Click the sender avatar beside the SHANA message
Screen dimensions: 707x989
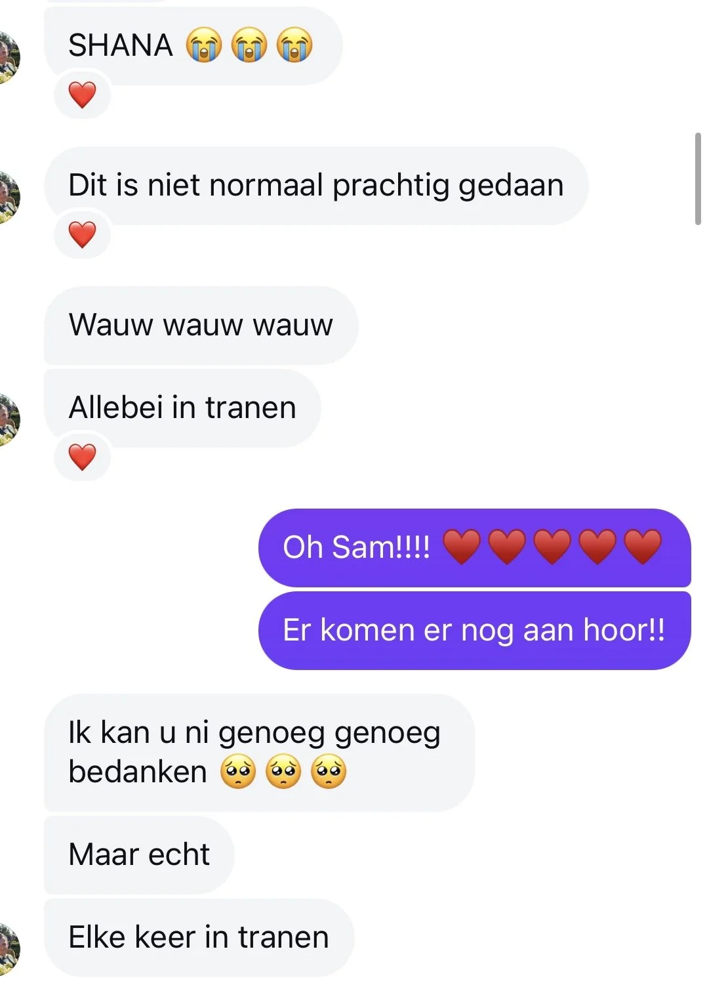click(x=8, y=57)
